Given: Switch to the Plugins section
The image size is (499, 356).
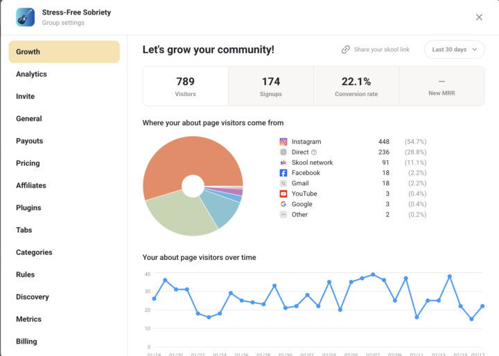Looking at the screenshot, I should 28,207.
